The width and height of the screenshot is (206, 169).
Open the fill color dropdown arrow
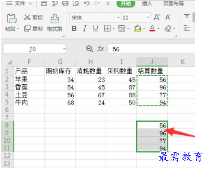144,29
